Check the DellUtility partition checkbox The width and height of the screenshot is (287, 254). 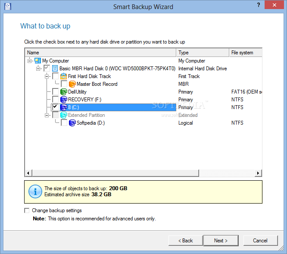click(x=55, y=92)
